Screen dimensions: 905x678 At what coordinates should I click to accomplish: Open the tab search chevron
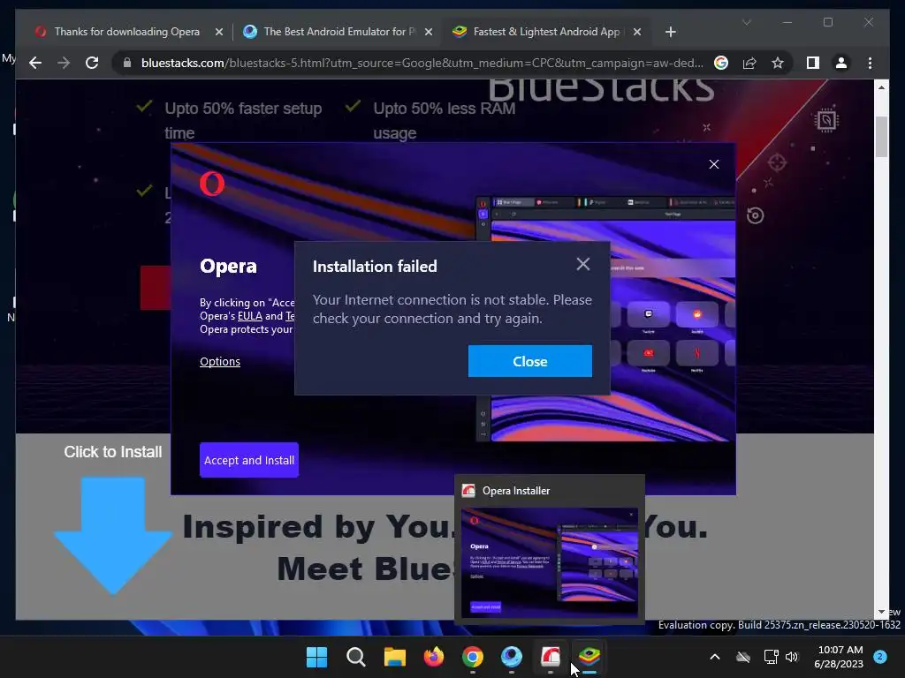point(746,22)
